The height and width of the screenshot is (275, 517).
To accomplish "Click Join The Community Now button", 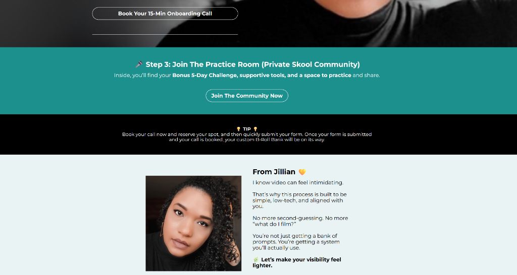I will (x=247, y=96).
